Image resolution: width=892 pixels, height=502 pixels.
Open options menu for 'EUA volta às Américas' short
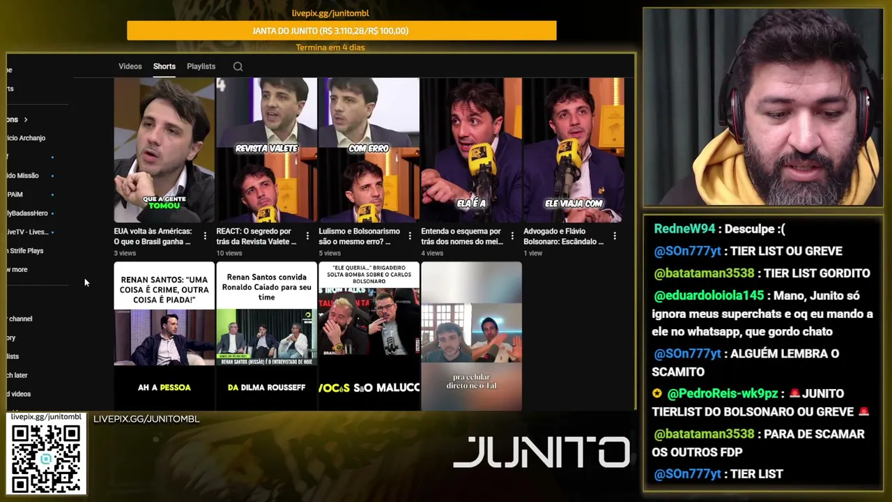[205, 236]
